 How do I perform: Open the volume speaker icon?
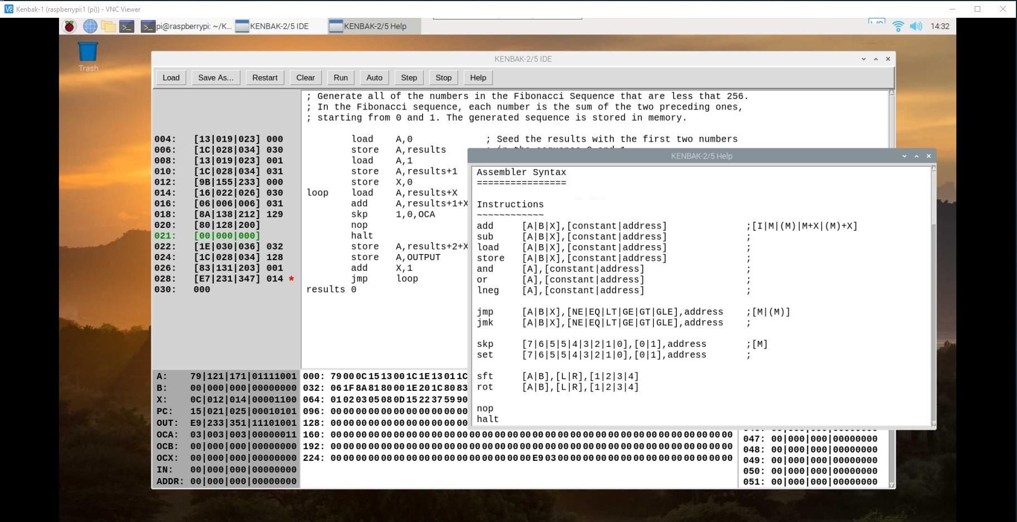(916, 26)
